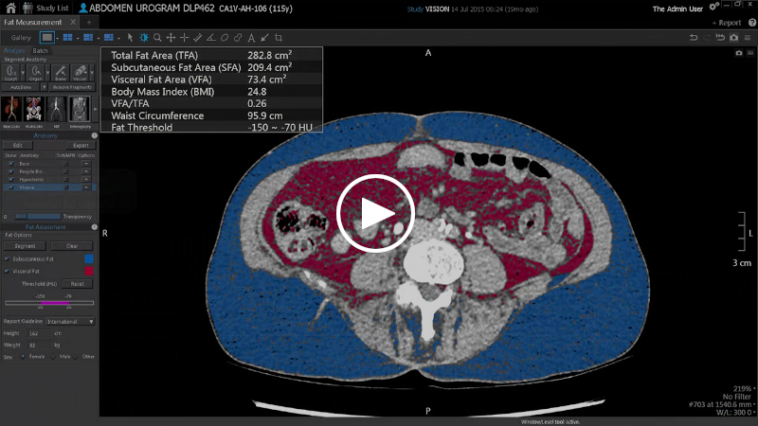
Task: Toggle visibility of Recycle Bin anatomy
Action: point(11,171)
